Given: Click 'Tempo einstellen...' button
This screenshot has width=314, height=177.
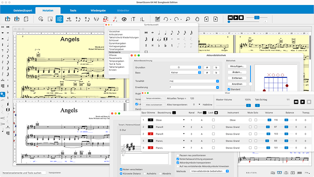Looking at the screenshot, I should [x=154, y=98].
